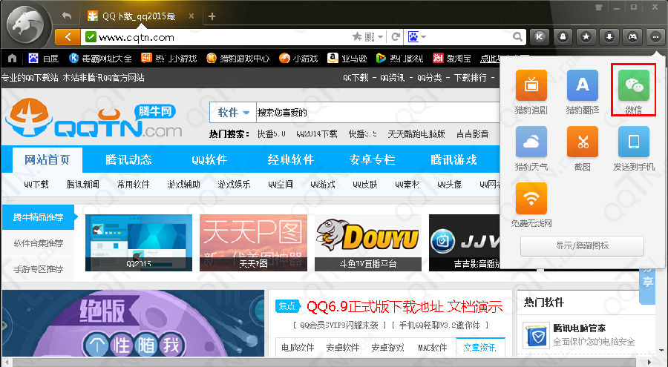Open the 绝版个性随我 banner image

(134, 323)
